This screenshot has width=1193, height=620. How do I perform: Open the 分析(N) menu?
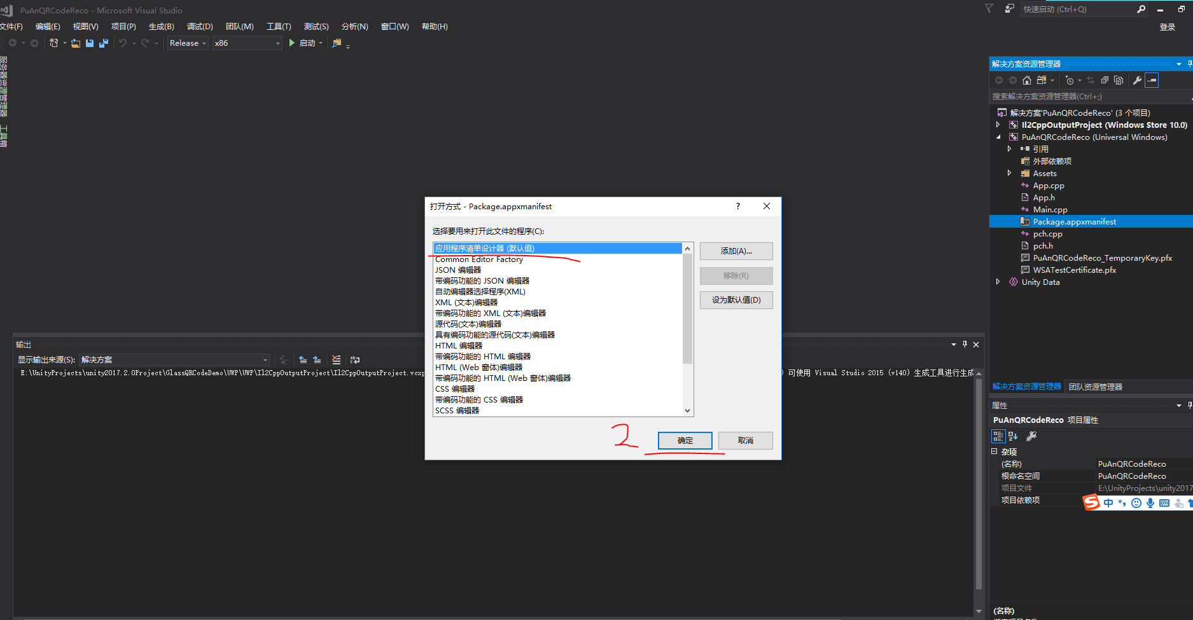click(355, 27)
